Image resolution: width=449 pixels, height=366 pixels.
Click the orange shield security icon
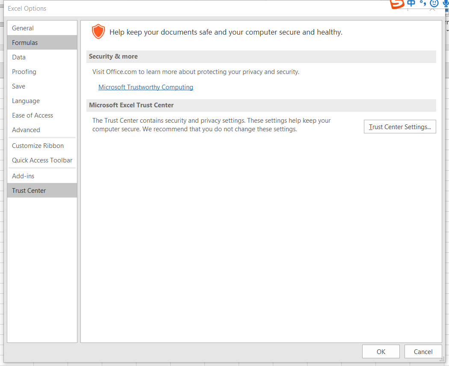coord(98,32)
